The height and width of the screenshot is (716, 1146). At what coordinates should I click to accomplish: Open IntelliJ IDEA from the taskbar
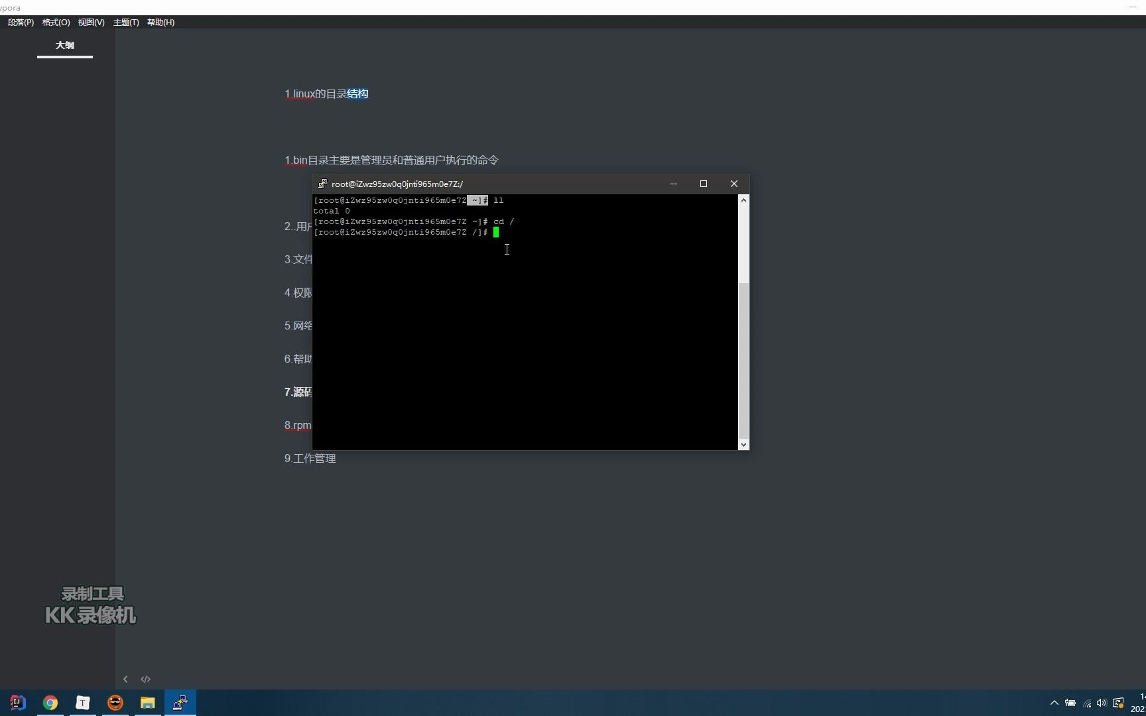click(x=18, y=703)
